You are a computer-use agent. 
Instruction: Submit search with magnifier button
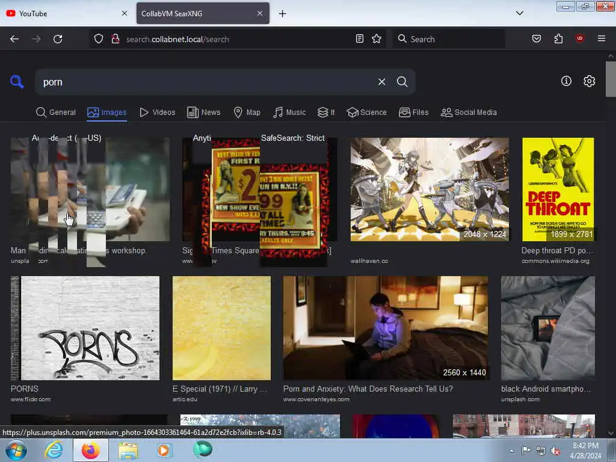(402, 82)
